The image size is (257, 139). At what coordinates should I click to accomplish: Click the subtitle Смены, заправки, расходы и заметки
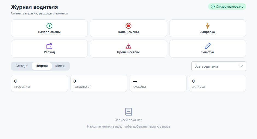[x=39, y=13]
